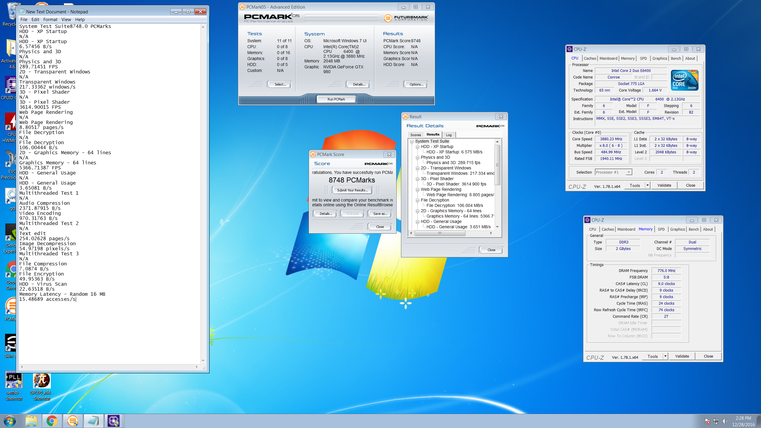Open Mainboard tab in upper CPU-Z
This screenshot has width=761, height=428.
tap(609, 58)
